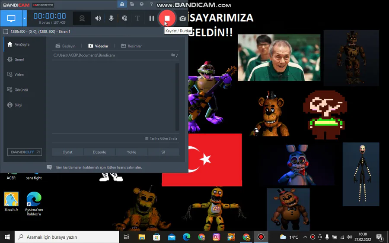Open the Tarihe Göre Sırala sort option

161,139
